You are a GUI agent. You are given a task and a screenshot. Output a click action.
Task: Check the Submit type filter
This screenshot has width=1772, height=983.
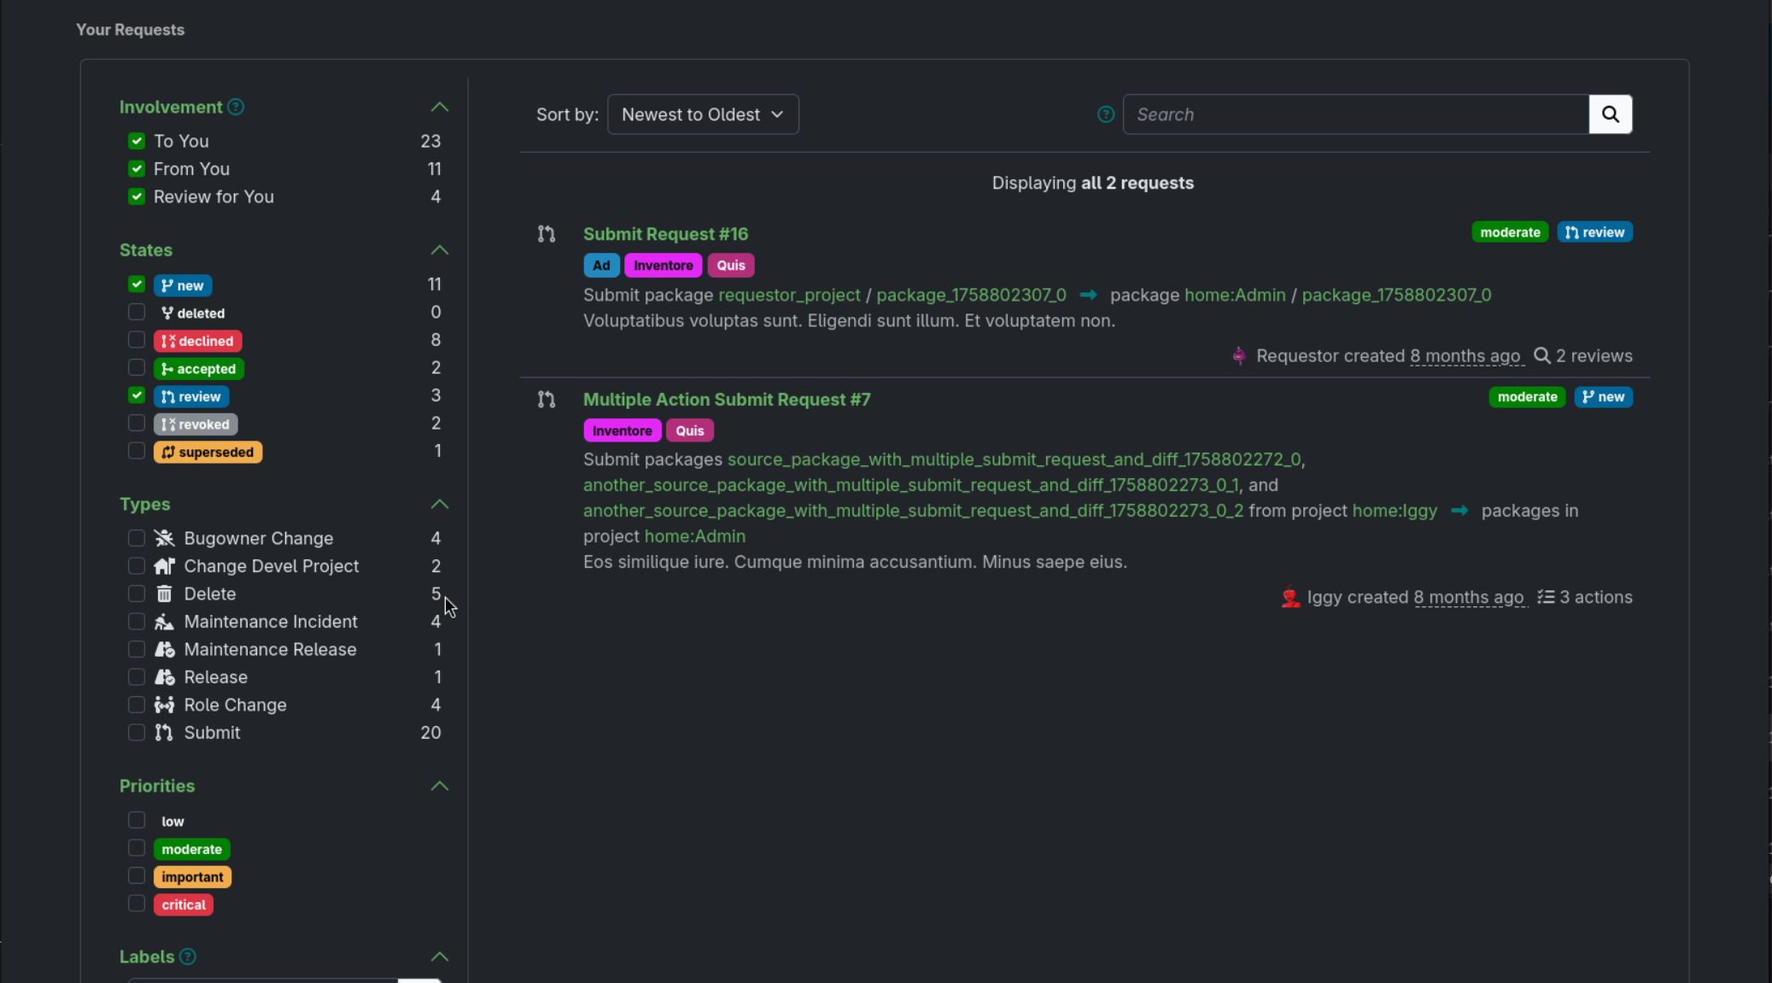(x=137, y=733)
